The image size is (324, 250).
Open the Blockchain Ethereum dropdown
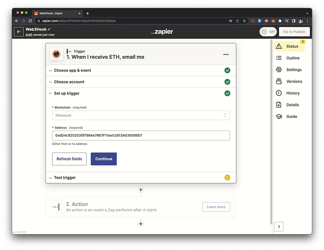(x=141, y=115)
